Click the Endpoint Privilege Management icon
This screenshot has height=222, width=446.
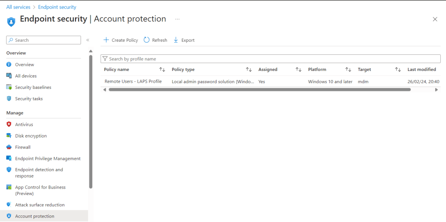click(9, 158)
